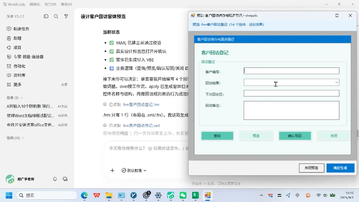Click the 关闭 button in the form

coord(333,136)
